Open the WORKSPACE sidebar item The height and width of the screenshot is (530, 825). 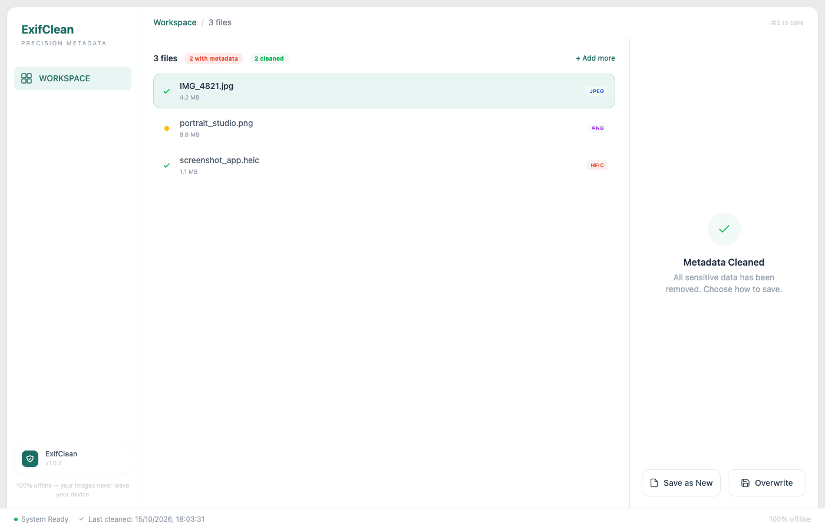click(72, 78)
